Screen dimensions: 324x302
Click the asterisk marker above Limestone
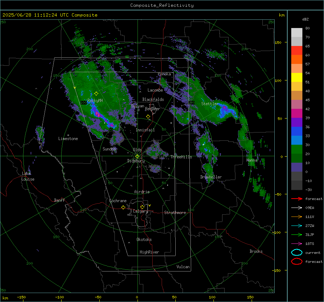pos(68,136)
